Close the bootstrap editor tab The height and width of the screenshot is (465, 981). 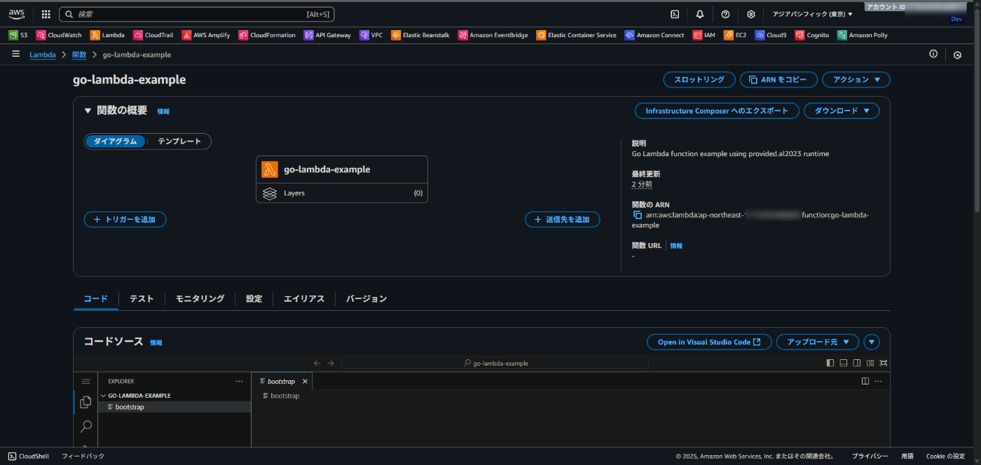click(x=305, y=382)
